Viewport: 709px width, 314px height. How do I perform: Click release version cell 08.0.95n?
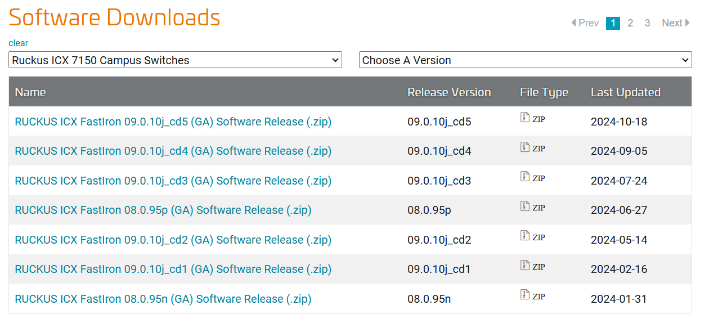pos(429,299)
